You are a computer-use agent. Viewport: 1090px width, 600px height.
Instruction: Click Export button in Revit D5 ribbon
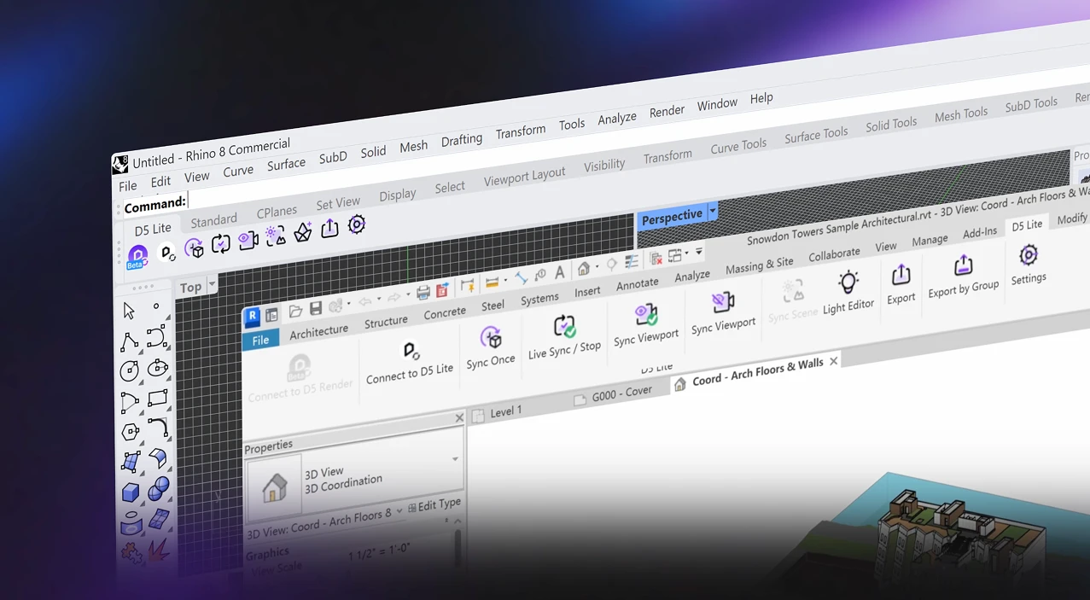click(901, 284)
